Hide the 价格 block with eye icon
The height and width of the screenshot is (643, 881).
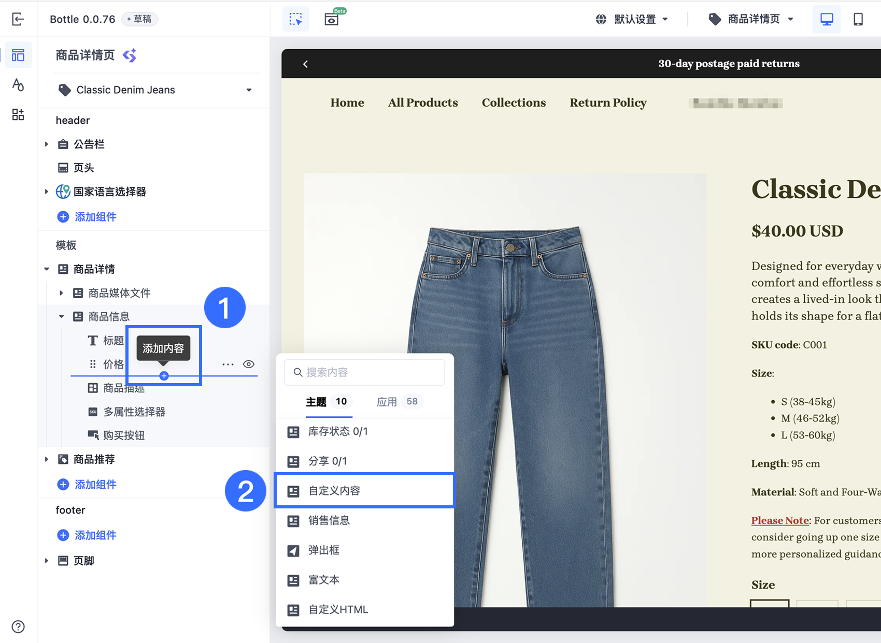(x=249, y=364)
